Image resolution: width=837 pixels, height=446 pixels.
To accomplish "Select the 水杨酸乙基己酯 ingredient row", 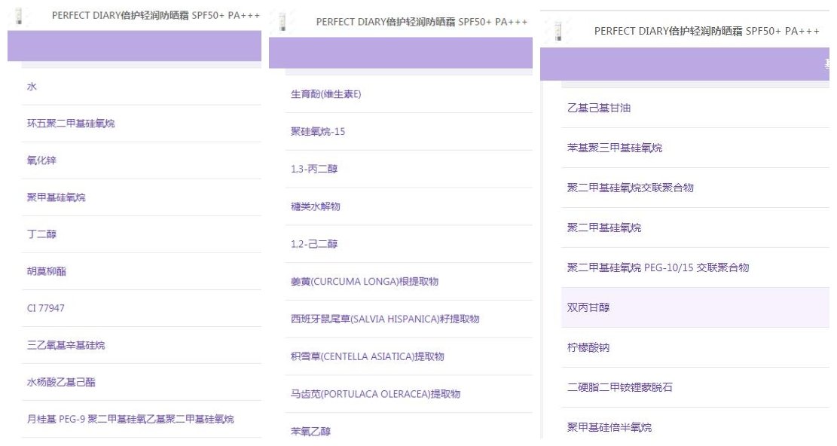I will pos(61,382).
